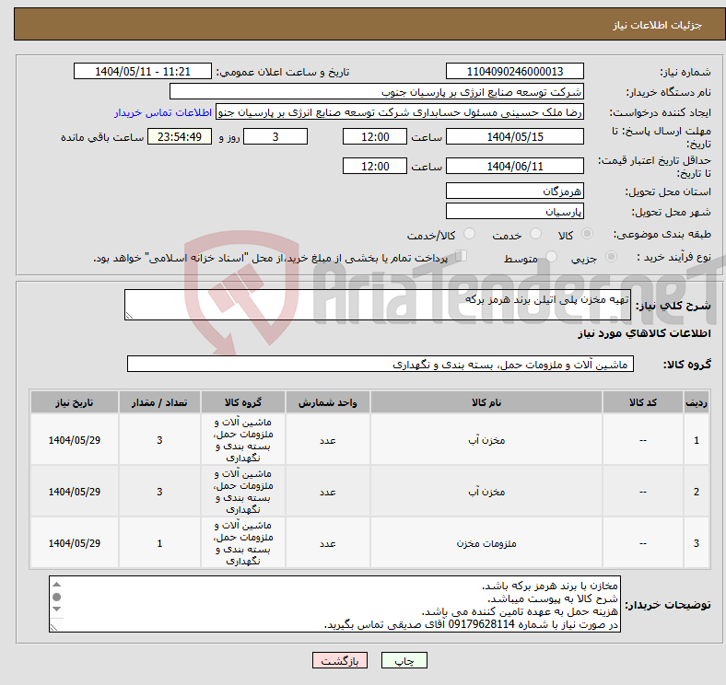This screenshot has height=685, width=726.
Task: Click the ردیف column header
Action: [x=696, y=402]
